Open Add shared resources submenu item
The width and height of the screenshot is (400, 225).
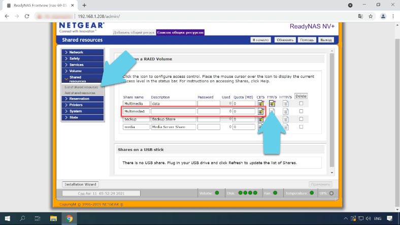click(x=80, y=93)
